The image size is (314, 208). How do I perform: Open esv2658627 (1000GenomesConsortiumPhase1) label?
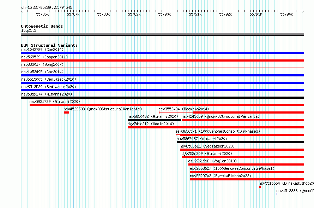pos(232,168)
